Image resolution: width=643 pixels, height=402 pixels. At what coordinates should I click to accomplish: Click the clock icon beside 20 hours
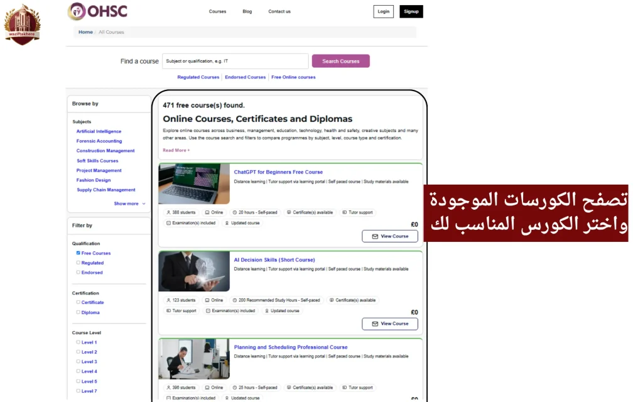point(235,212)
